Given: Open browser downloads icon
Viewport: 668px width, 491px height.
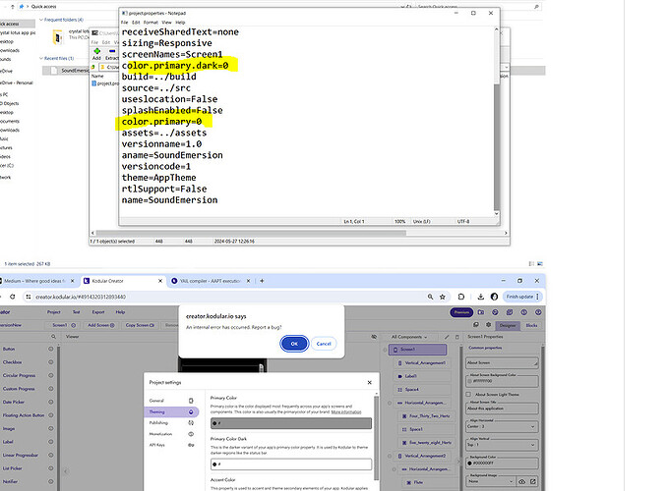Looking at the screenshot, I should pyautogui.click(x=480, y=297).
